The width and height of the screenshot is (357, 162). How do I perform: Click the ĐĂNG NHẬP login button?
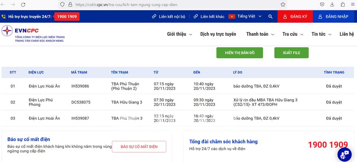click(x=333, y=17)
